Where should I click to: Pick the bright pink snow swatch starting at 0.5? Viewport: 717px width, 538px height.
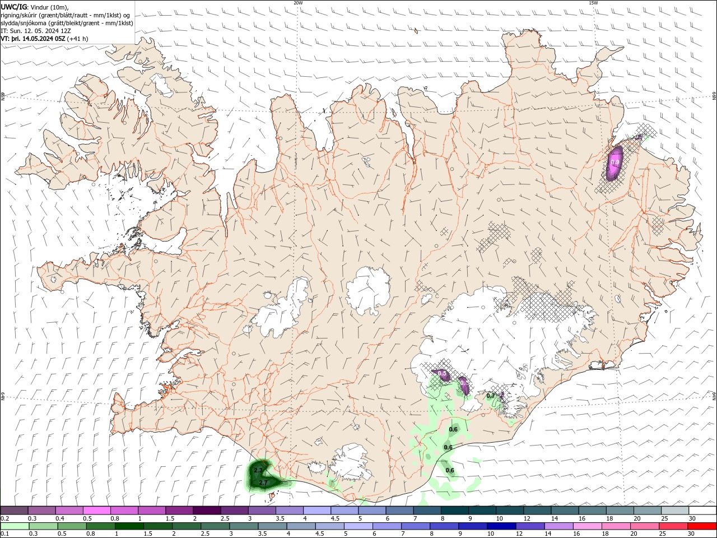click(x=96, y=511)
